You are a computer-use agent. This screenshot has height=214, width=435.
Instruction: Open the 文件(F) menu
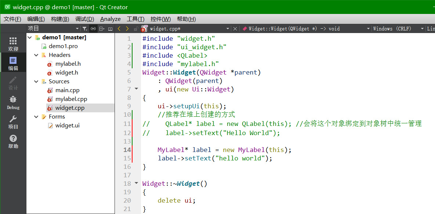pyautogui.click(x=12, y=19)
